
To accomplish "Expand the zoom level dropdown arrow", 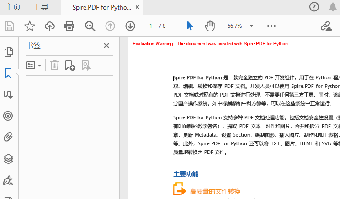I will pyautogui.click(x=251, y=26).
